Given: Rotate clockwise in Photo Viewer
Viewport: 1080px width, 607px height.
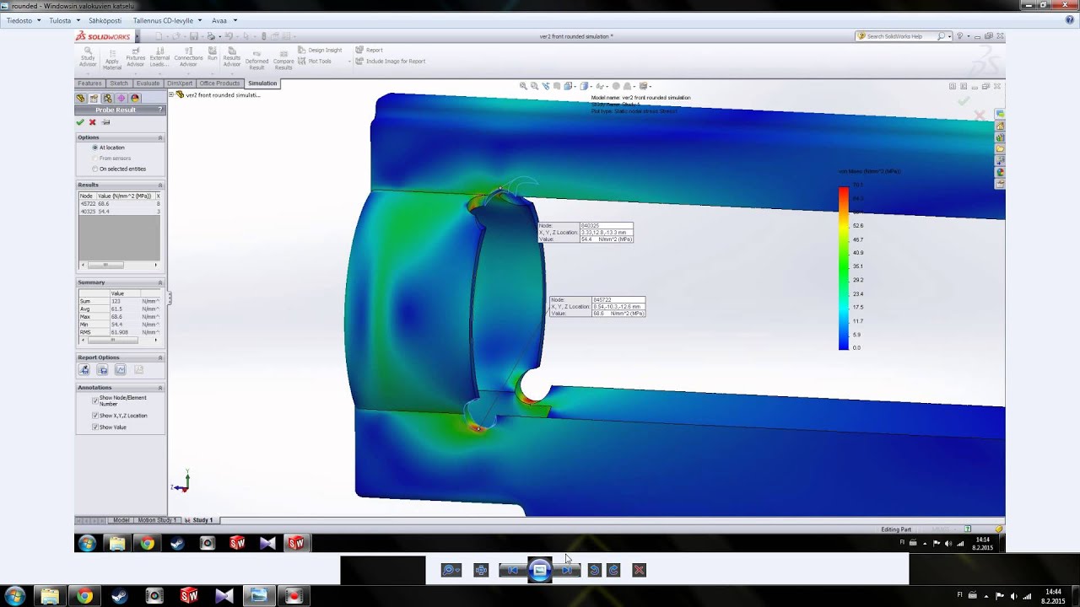Looking at the screenshot, I should (613, 570).
